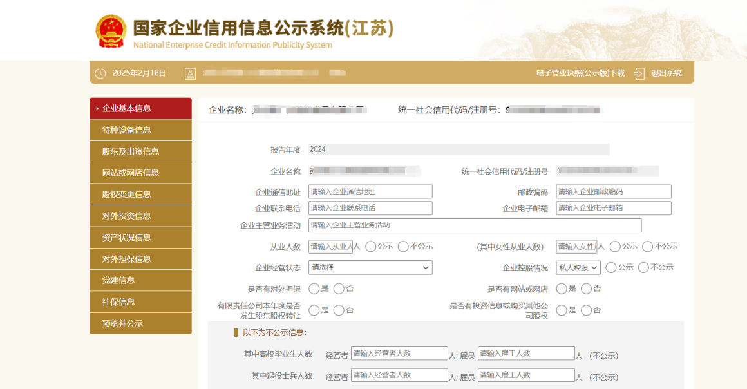The image size is (747, 389).
Task: Open 对外担保信息 section
Action: tap(140, 259)
